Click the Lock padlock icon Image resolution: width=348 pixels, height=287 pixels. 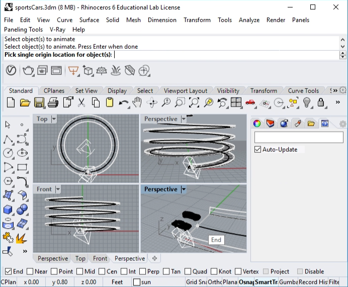[x=321, y=103]
